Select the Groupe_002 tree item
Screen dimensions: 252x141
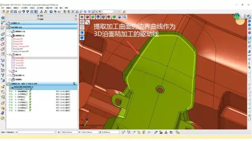tap(18, 44)
